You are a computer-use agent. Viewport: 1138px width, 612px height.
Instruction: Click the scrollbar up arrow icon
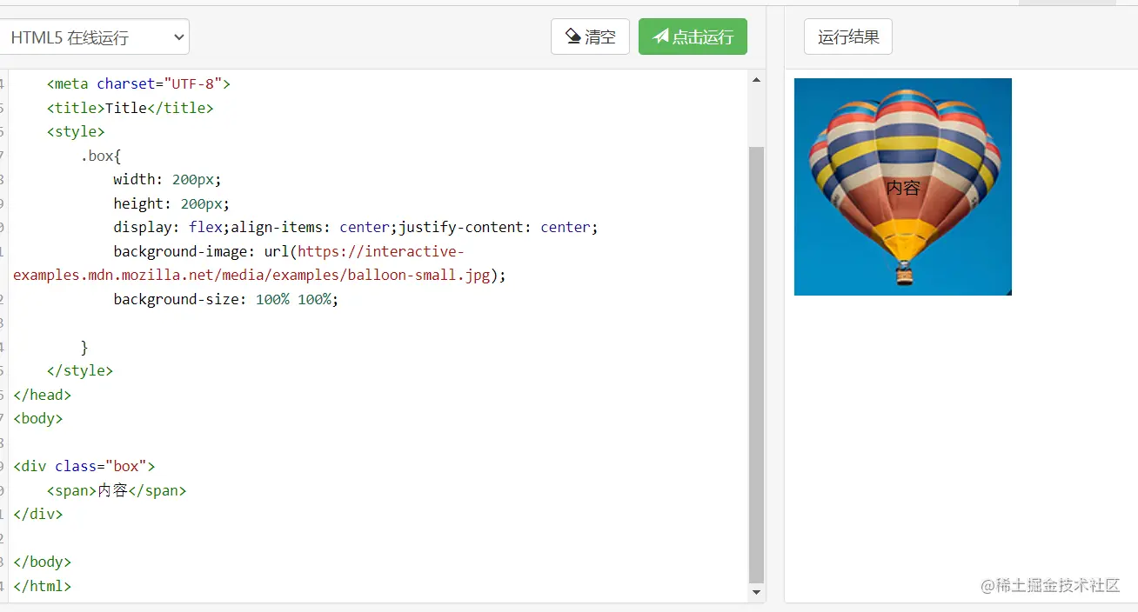tap(755, 79)
